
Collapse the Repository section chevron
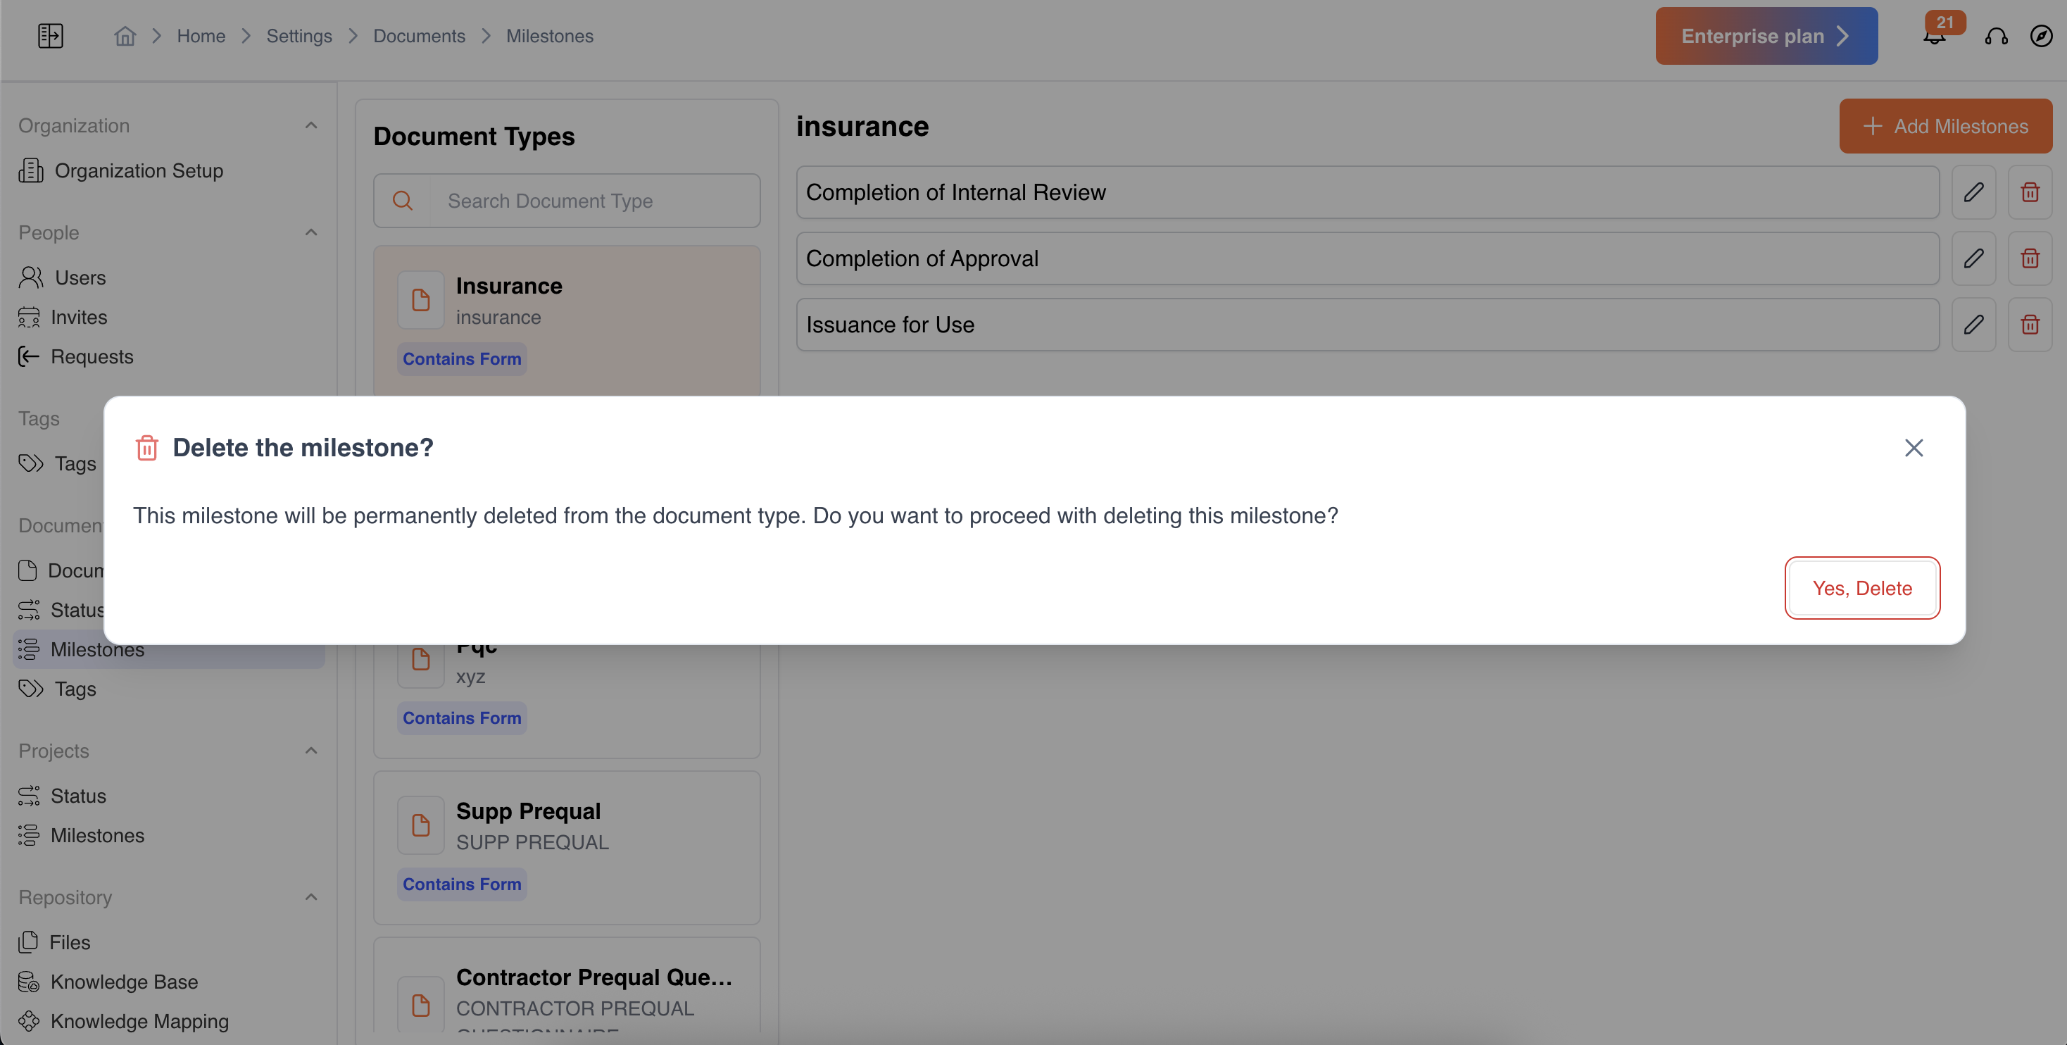click(x=311, y=896)
